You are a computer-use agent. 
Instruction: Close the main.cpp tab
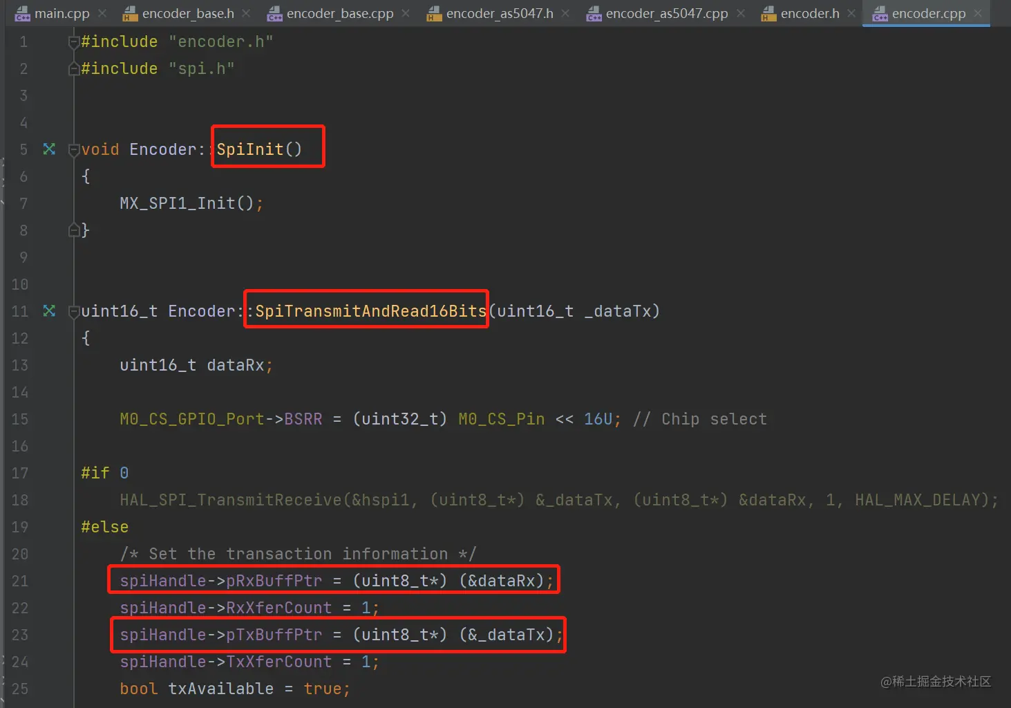(102, 13)
